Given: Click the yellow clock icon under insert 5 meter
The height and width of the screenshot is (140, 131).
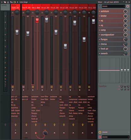Looking at the screenshot, I should (x=61, y=87).
